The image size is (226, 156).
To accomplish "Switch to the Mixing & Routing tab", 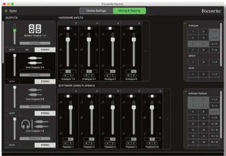I will pos(129,11).
